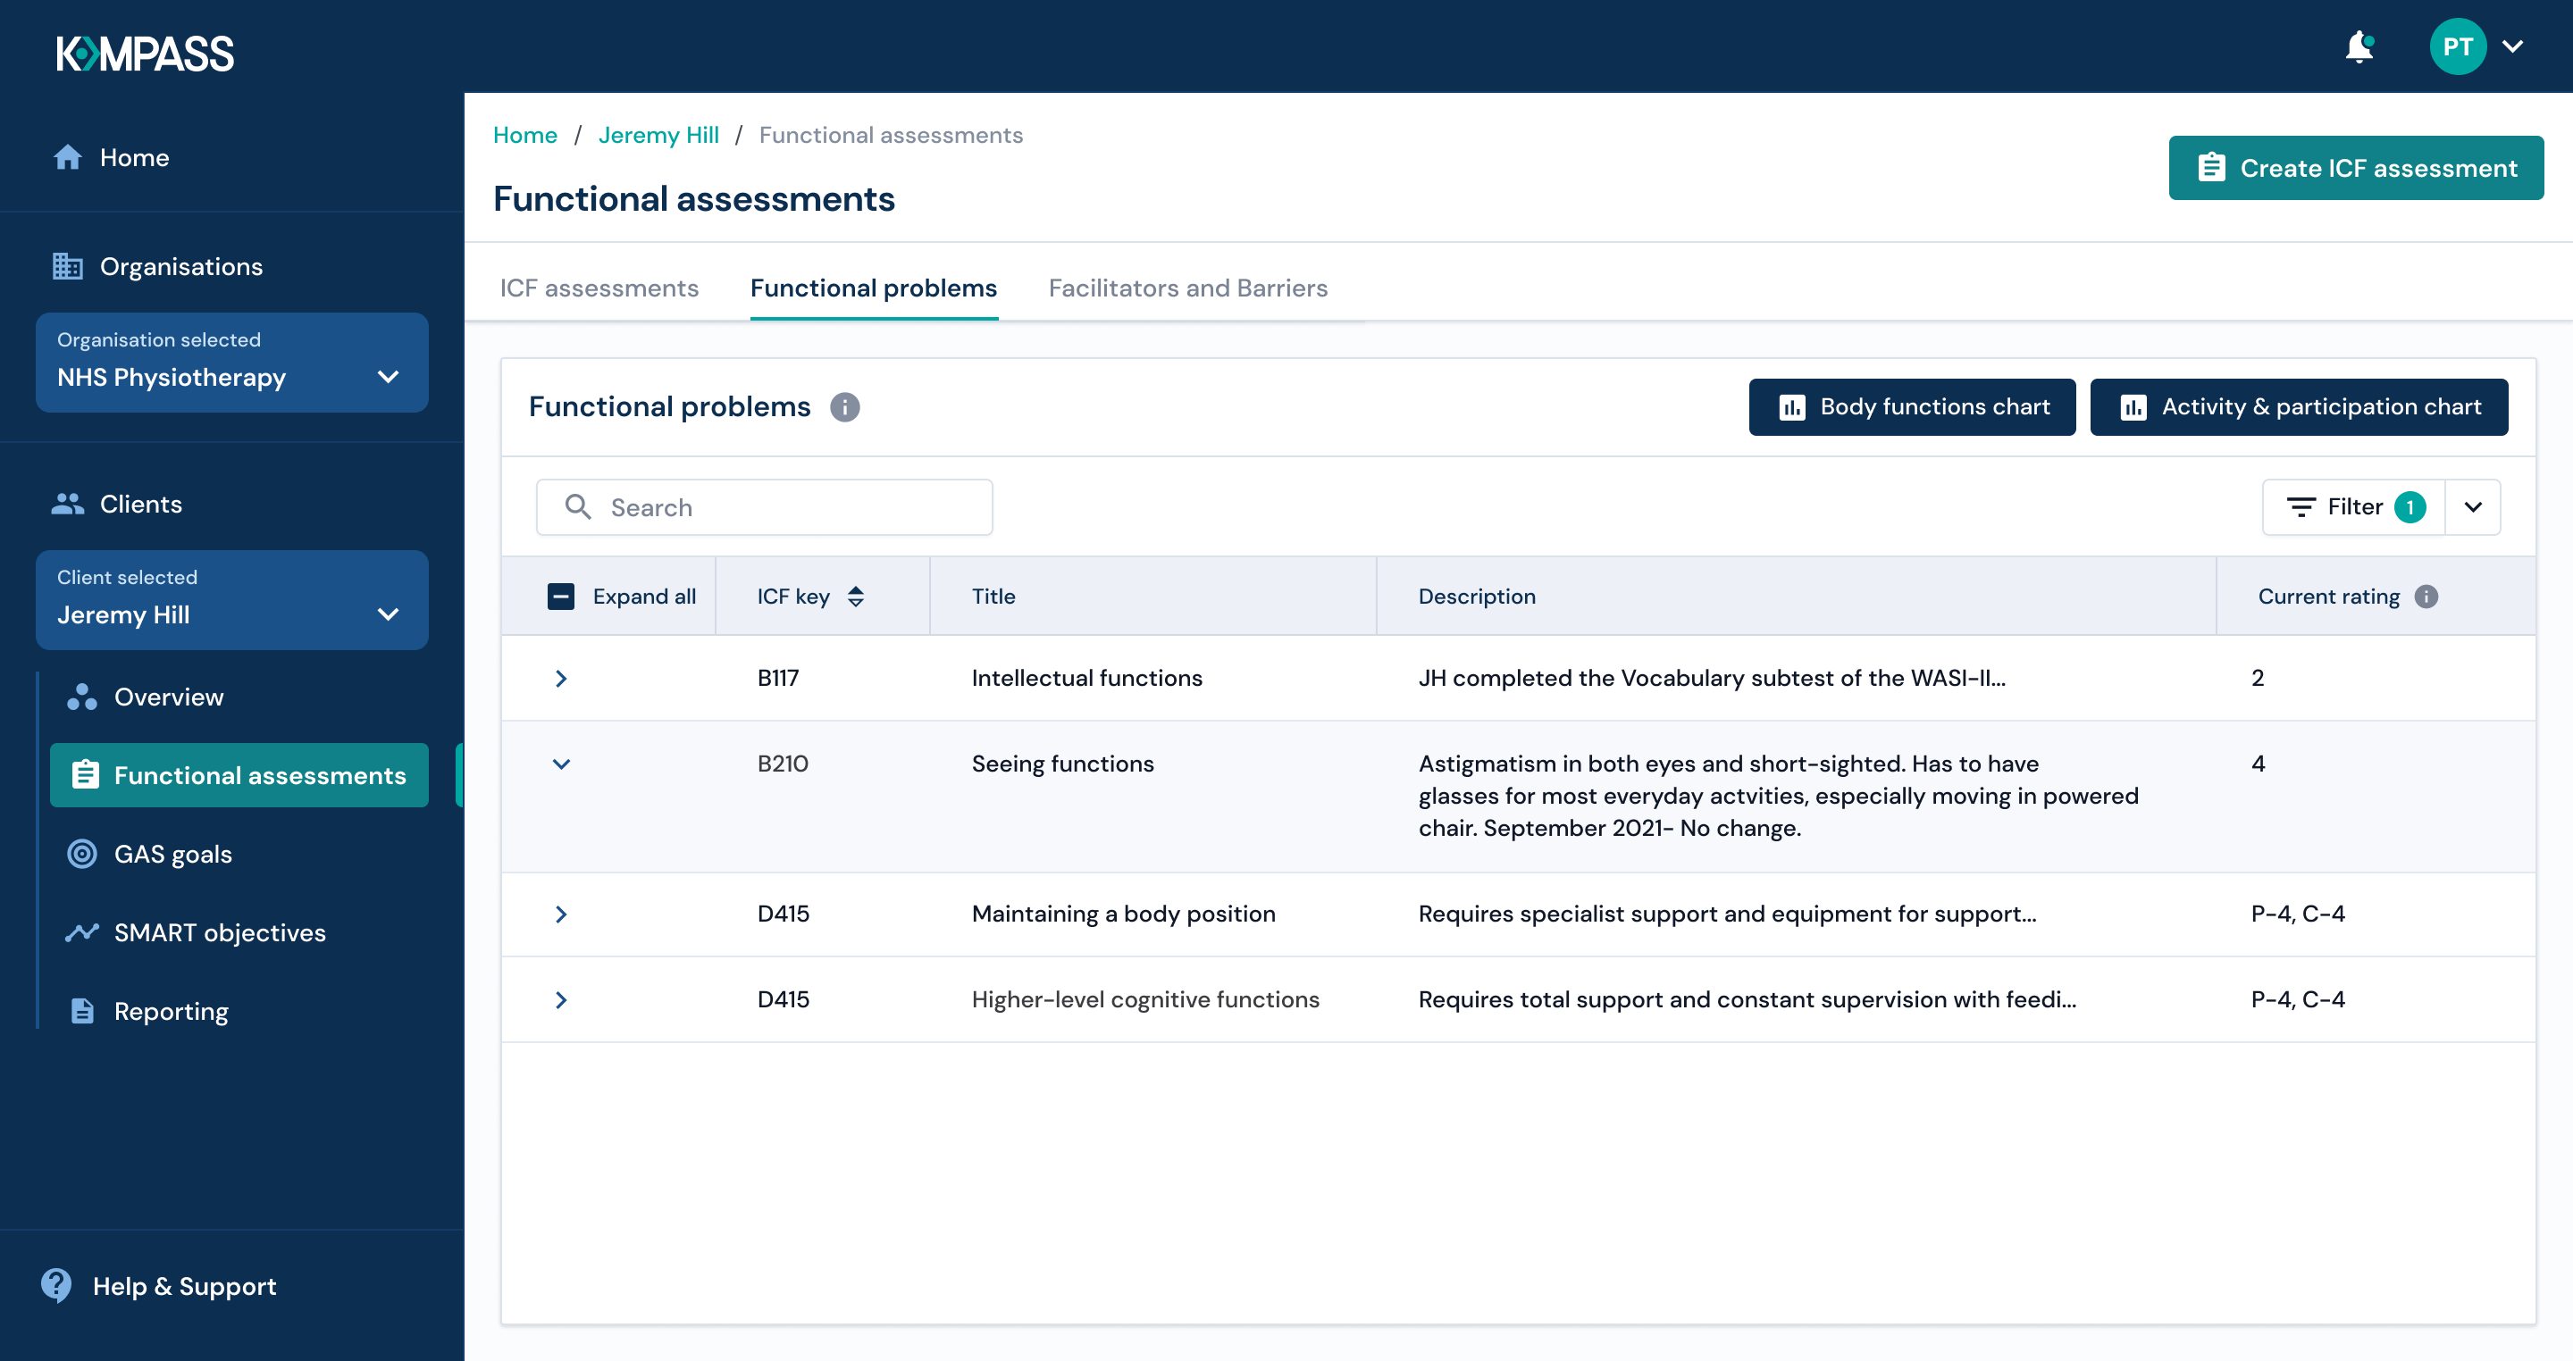2573x1361 pixels.
Task: Expand the Maintaining a body position row
Action: click(x=561, y=914)
